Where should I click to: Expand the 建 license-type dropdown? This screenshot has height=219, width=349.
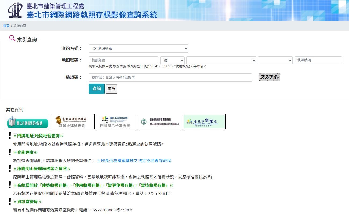point(172,60)
